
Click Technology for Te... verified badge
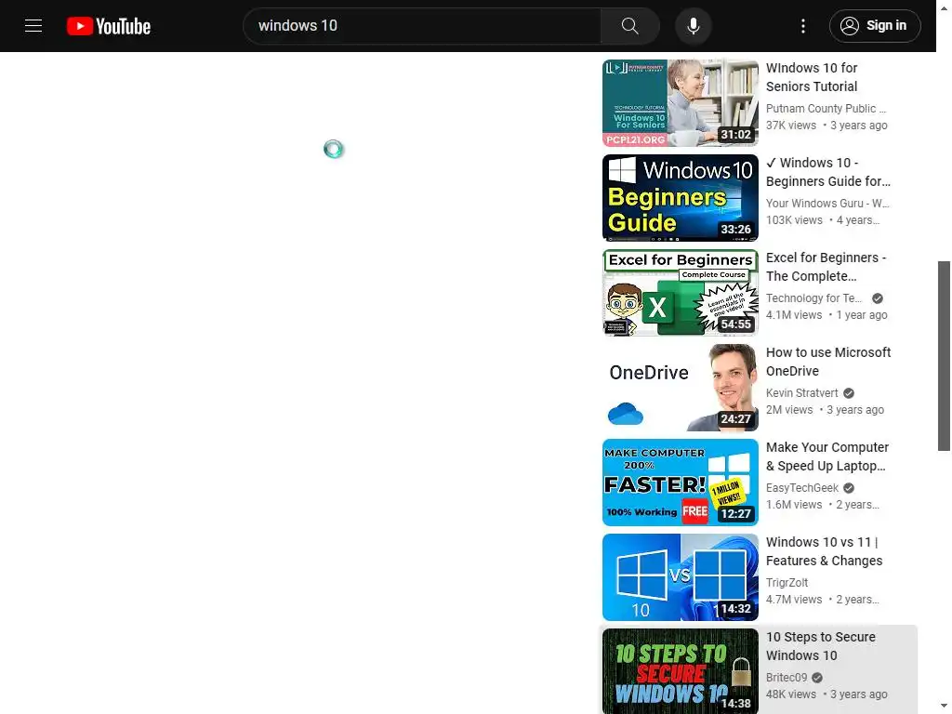878,298
